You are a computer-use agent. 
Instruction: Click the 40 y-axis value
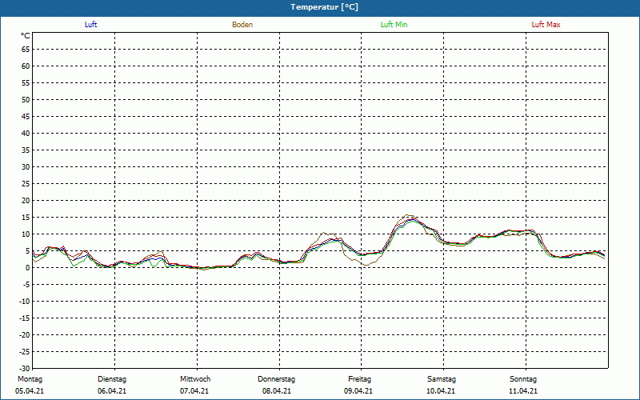26,134
